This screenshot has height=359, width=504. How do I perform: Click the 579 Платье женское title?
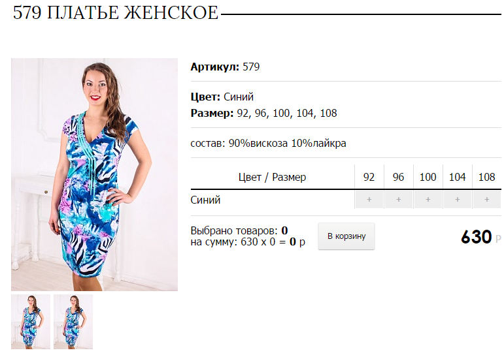(116, 13)
